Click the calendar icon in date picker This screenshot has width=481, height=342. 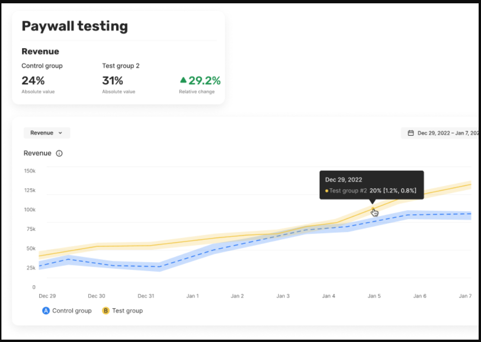(411, 133)
